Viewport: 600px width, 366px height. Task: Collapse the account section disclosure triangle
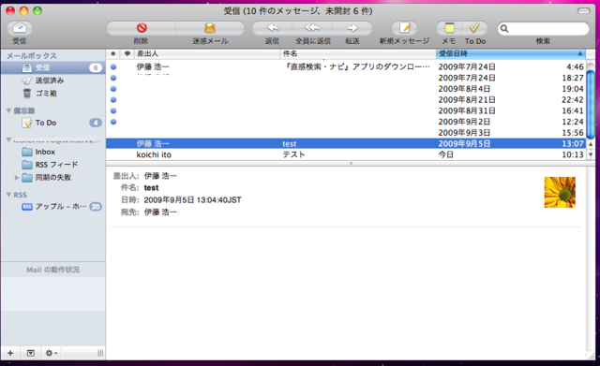pyautogui.click(x=8, y=139)
